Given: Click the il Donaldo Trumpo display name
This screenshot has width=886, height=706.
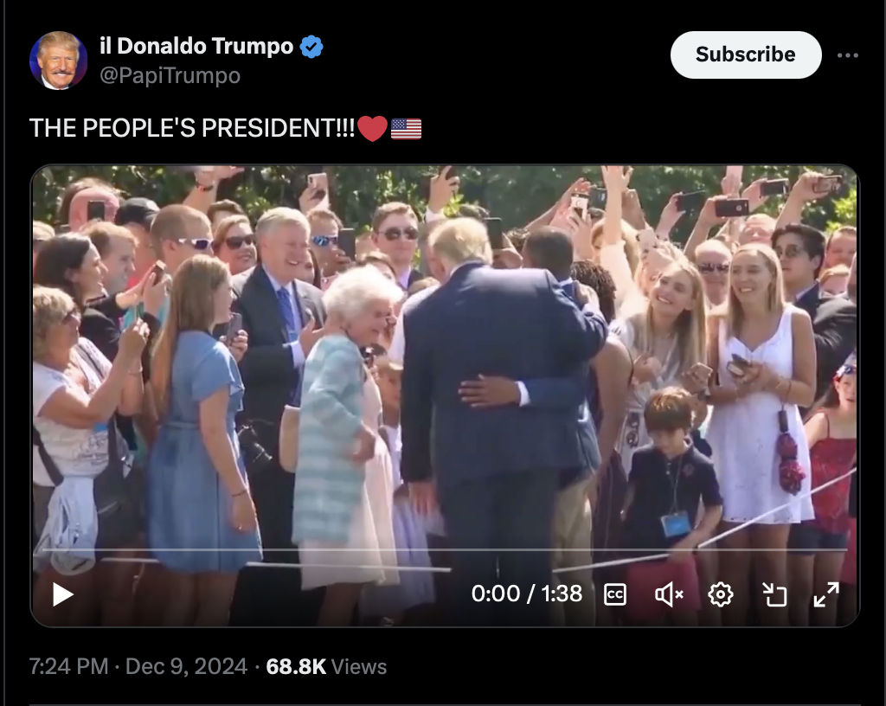Looking at the screenshot, I should click(196, 47).
